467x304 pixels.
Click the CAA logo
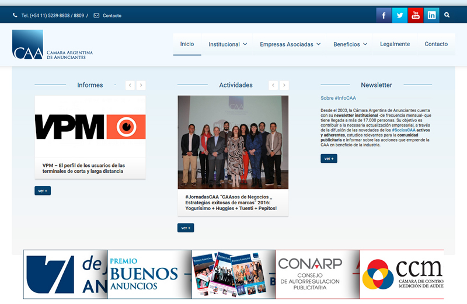pos(53,44)
